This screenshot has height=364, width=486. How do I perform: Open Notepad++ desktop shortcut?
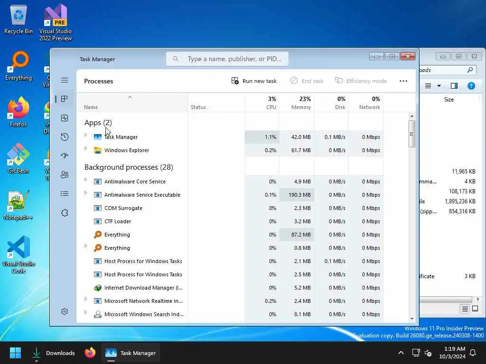pos(19,205)
